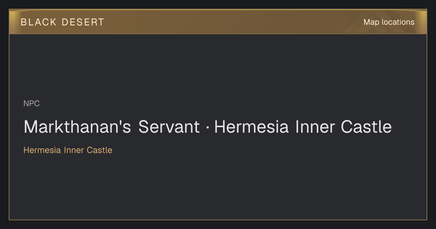Select the NPC category label

[32, 104]
